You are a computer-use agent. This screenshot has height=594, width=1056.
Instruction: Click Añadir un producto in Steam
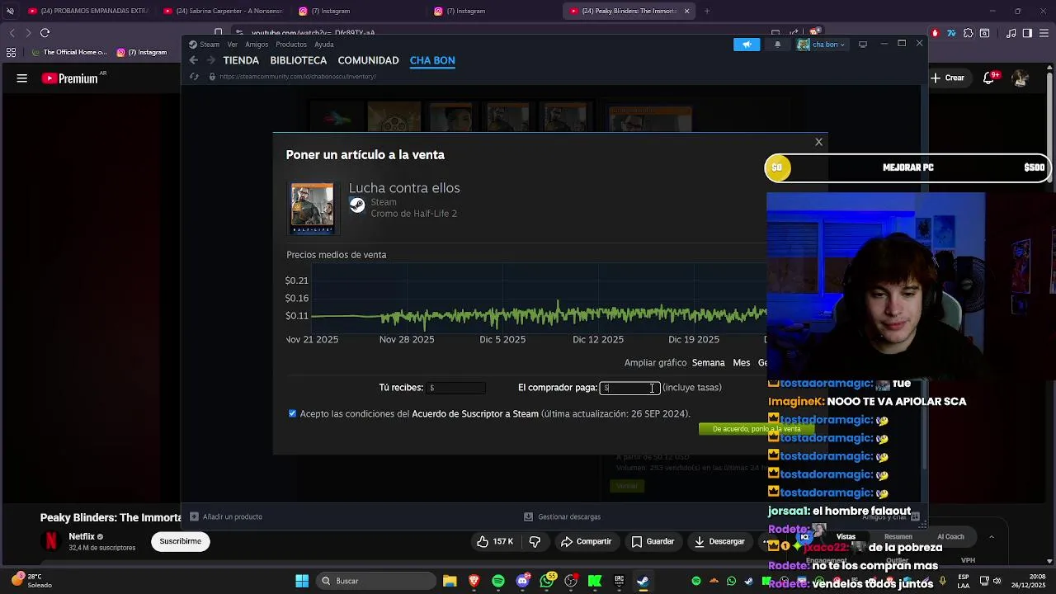[x=226, y=516]
